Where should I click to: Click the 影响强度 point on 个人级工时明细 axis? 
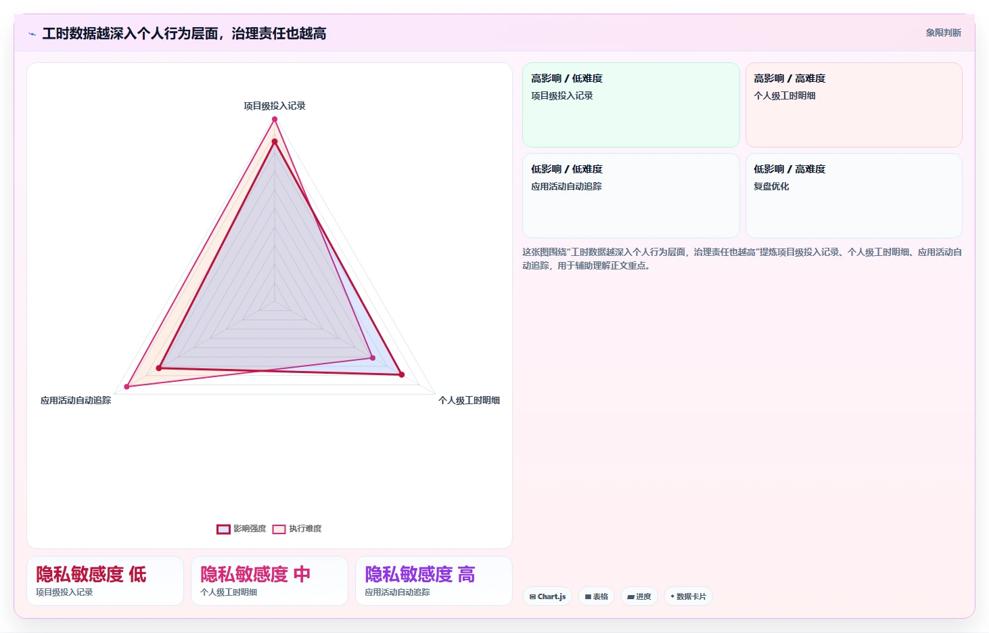coord(401,374)
